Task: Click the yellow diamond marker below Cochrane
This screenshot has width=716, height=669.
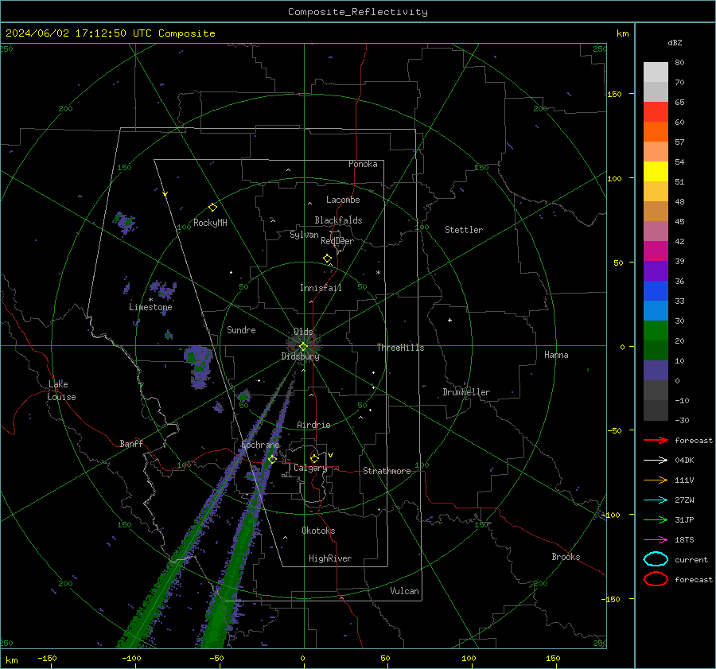Action: click(x=272, y=459)
